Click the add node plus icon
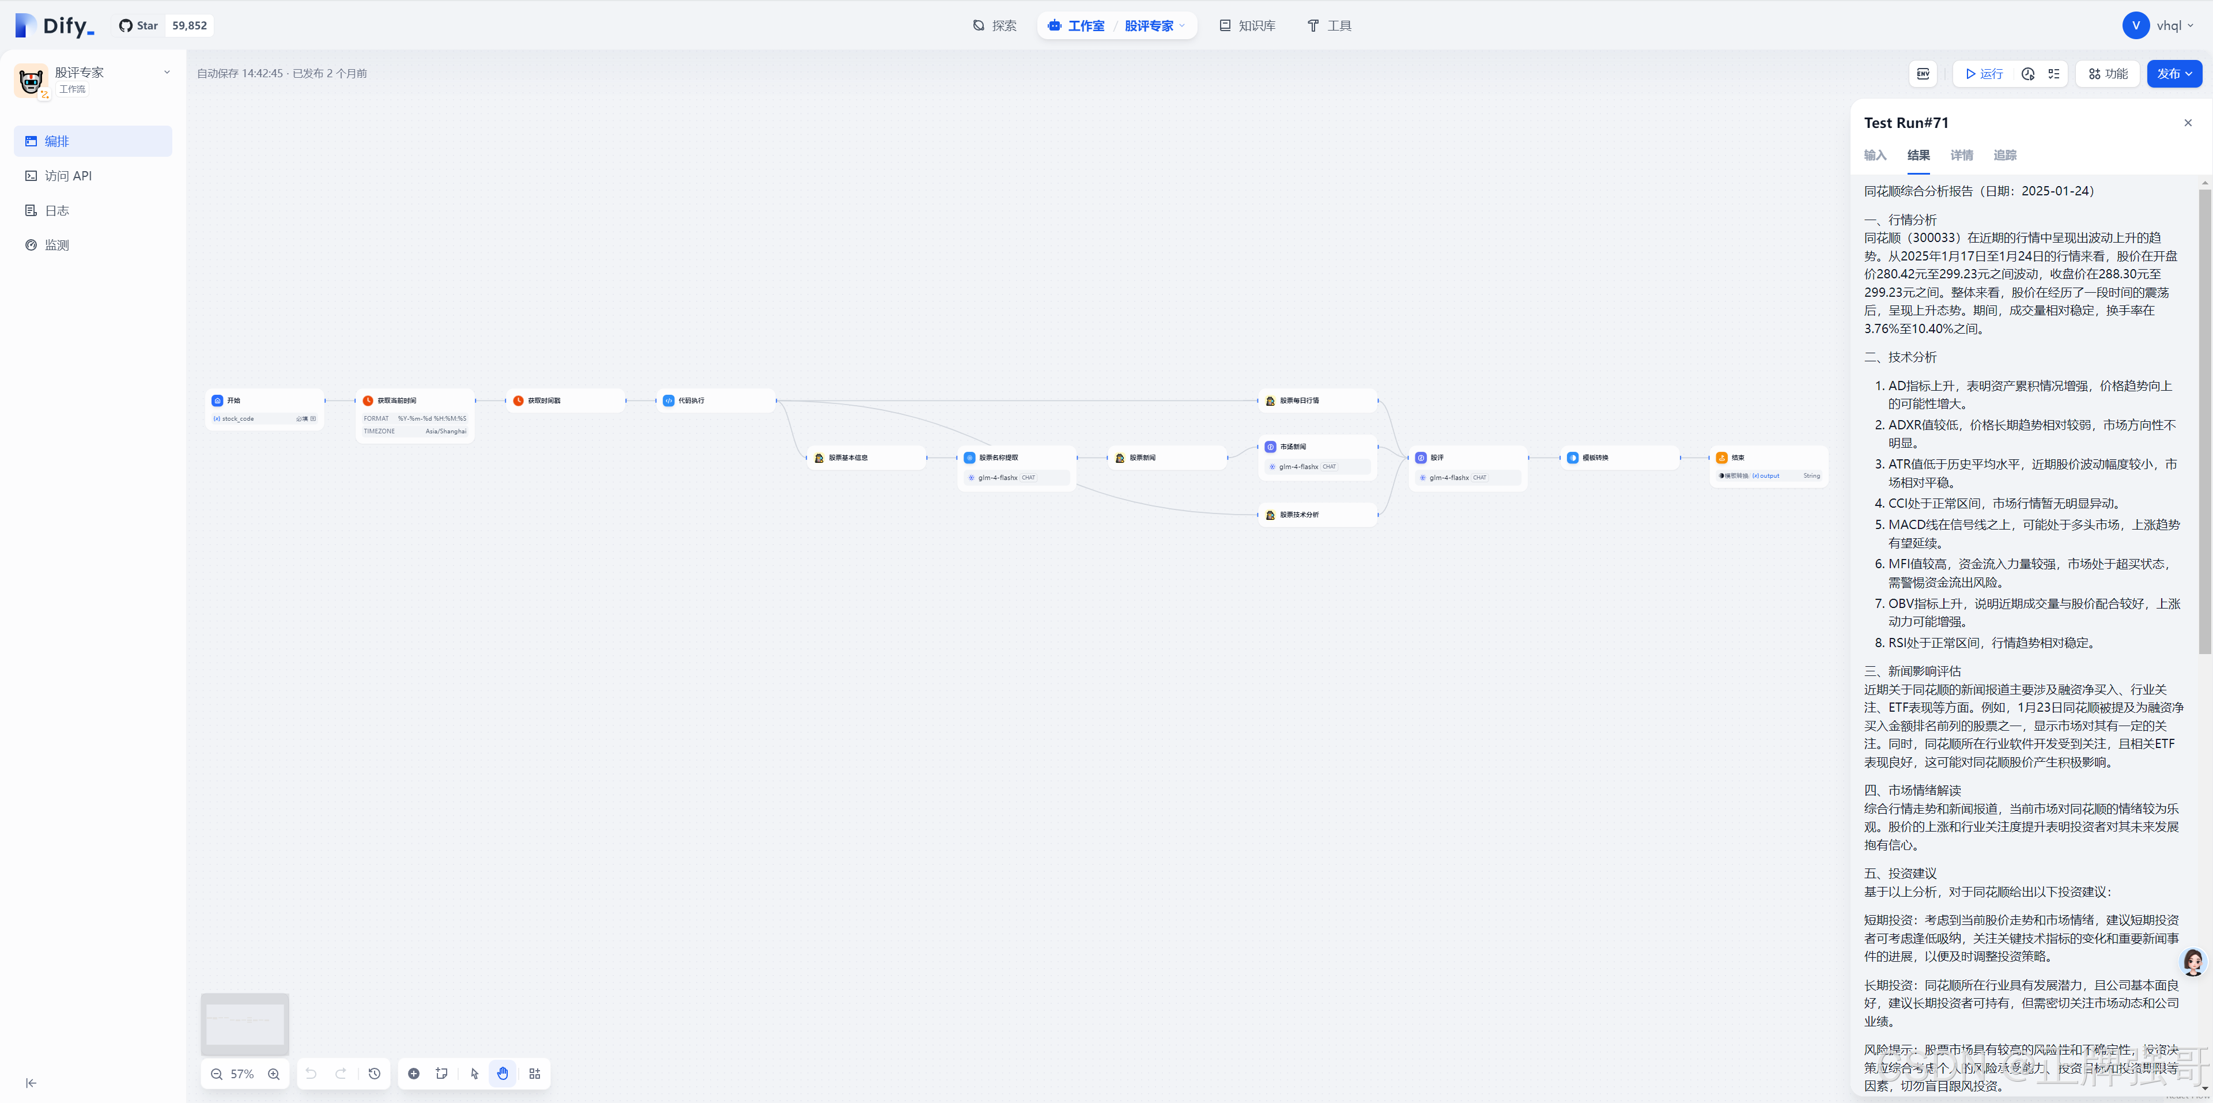This screenshot has height=1103, width=2213. click(x=413, y=1074)
